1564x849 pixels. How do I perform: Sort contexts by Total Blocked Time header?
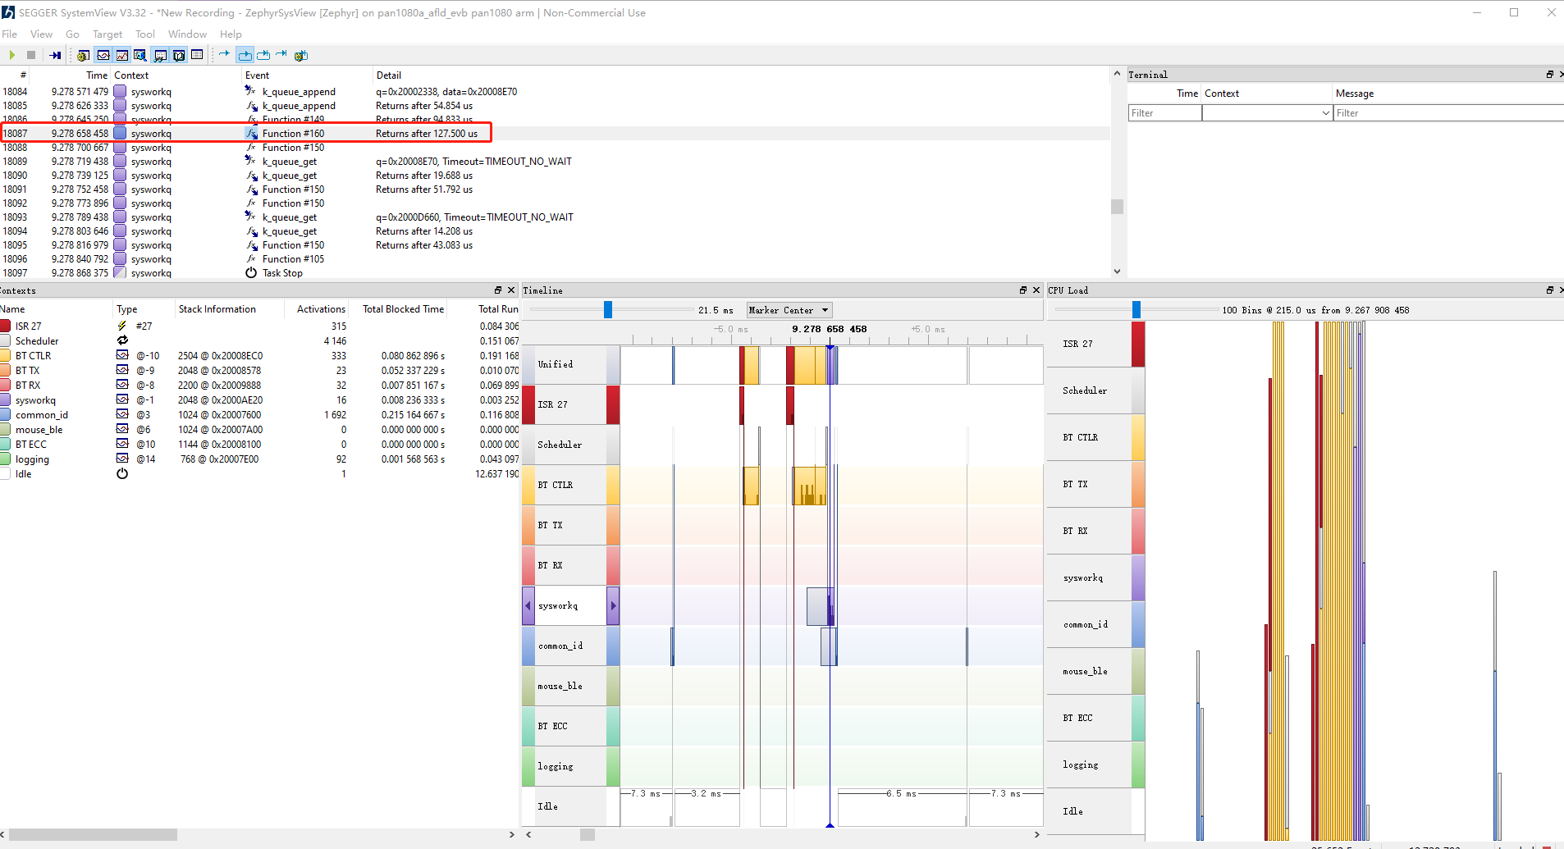pos(404,309)
